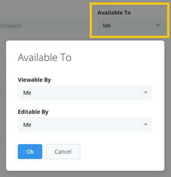Click the dimmed text field ending in "omation"

coord(45,26)
